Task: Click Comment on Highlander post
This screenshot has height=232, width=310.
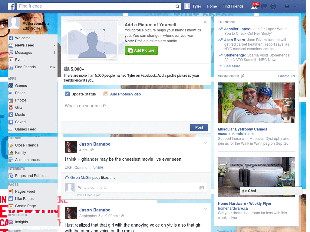Action: point(82,167)
